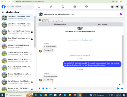Open the Chrome three-dot menu
This screenshot has height=97, width=127.
coord(125,2)
